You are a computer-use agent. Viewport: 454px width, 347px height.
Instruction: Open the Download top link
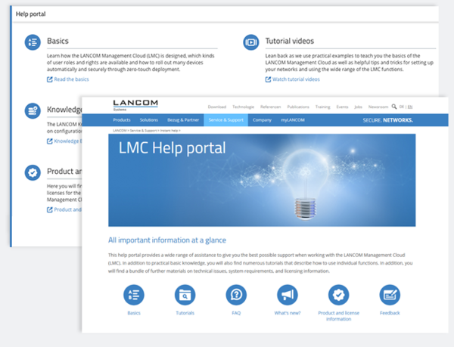click(x=217, y=107)
